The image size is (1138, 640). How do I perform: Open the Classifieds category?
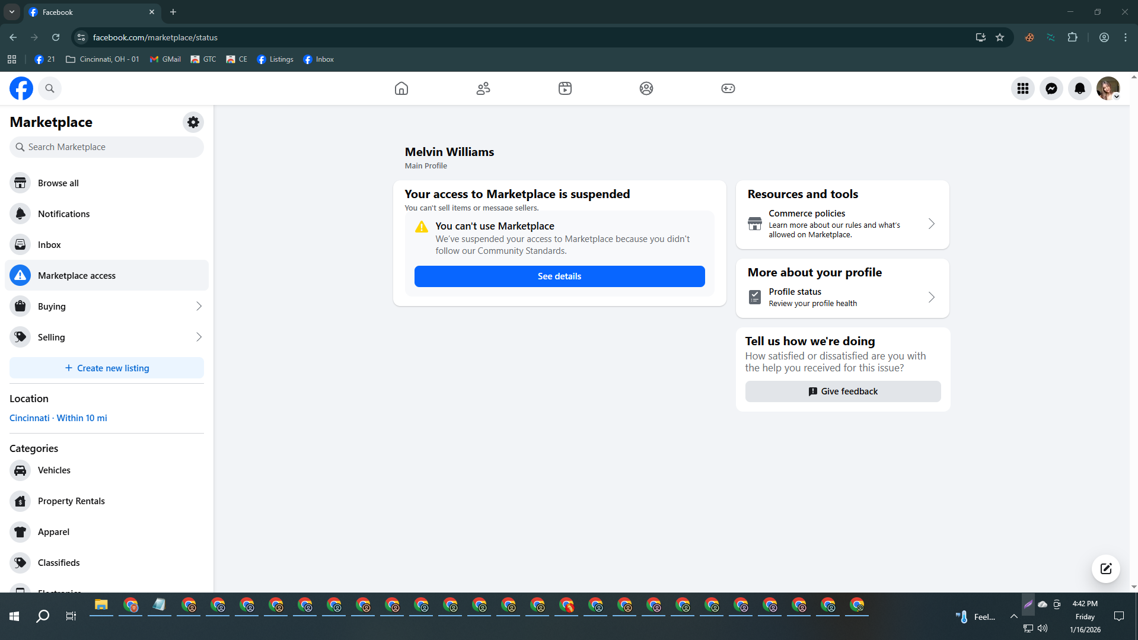tap(107, 563)
